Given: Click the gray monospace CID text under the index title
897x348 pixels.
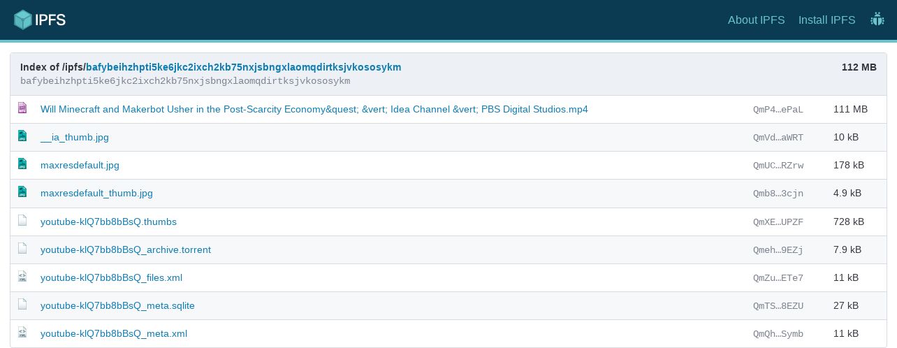Looking at the screenshot, I should pos(185,81).
